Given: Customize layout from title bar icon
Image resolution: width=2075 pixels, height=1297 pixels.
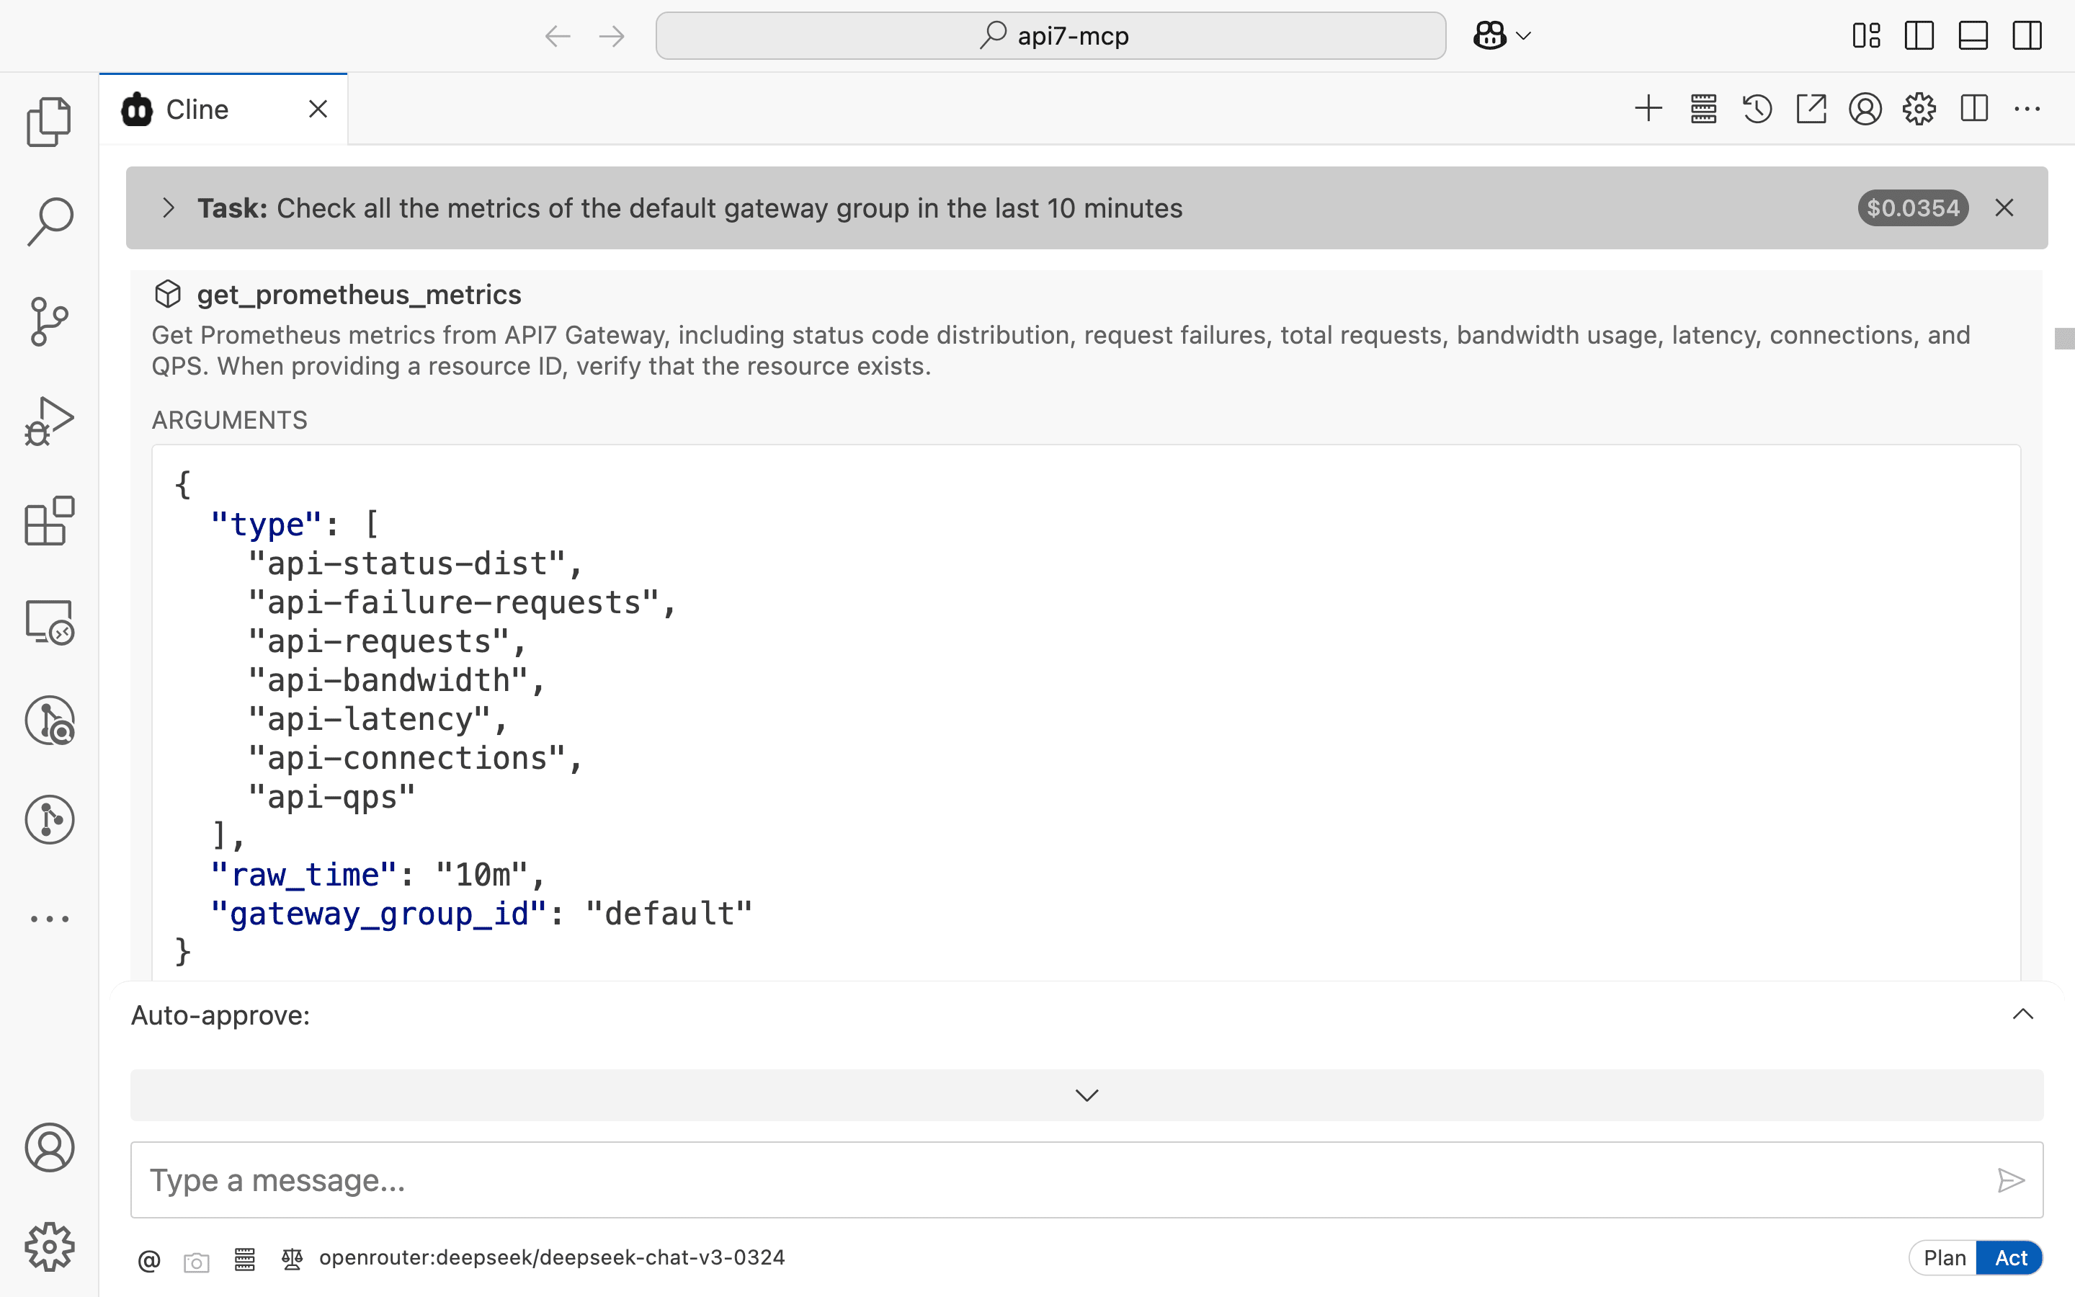Looking at the screenshot, I should click(1866, 36).
